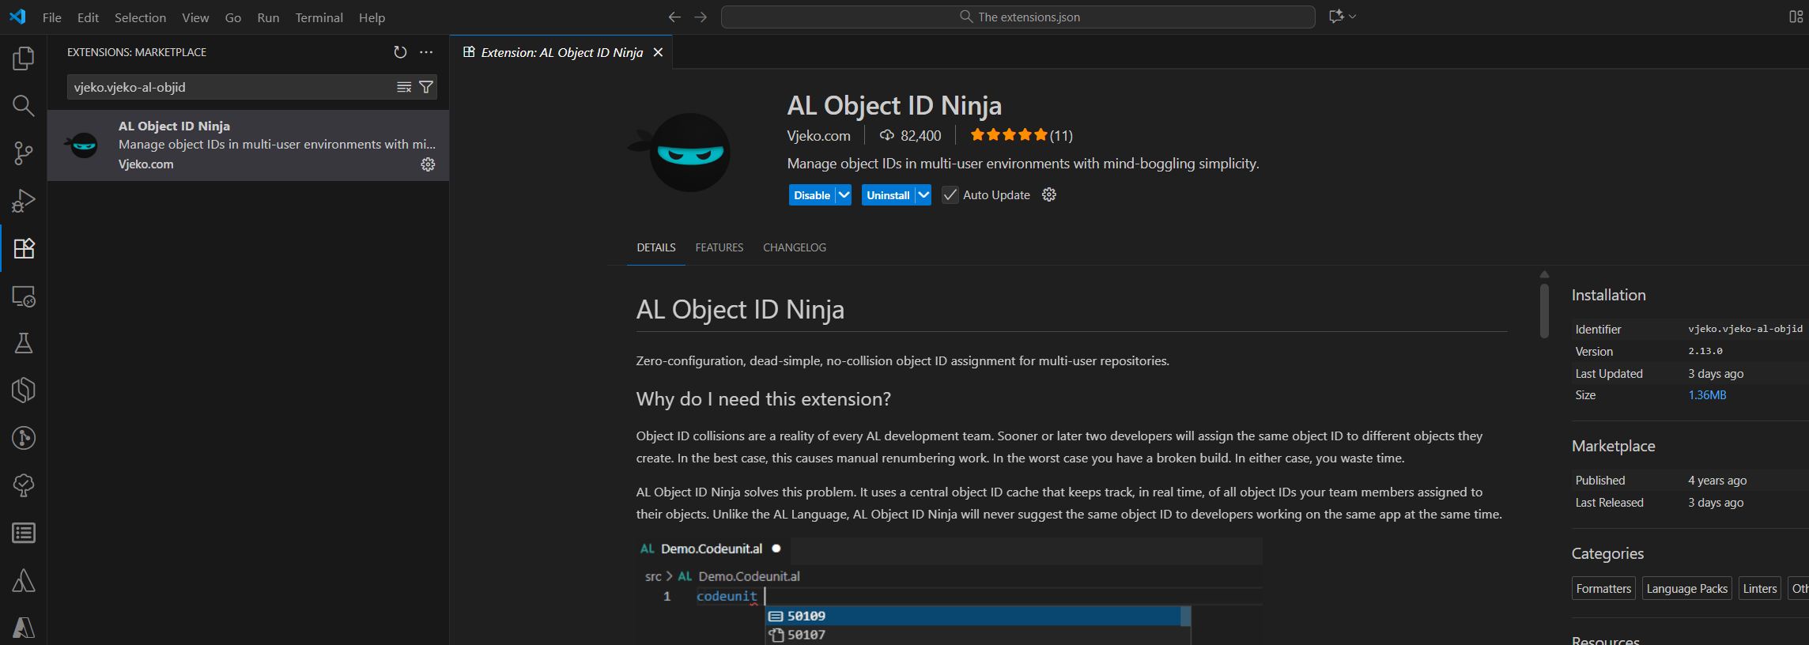The width and height of the screenshot is (1809, 645).
Task: Open the Source Control view
Action: [24, 153]
